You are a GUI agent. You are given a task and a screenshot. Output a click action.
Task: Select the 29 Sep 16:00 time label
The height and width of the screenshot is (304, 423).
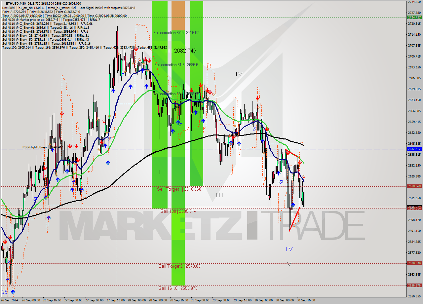243,300
